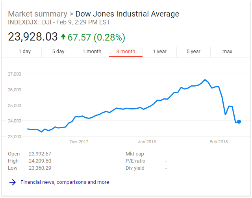Click the 23,928.03 index price value
Viewport: 252px width, 198px height.
(33, 37)
